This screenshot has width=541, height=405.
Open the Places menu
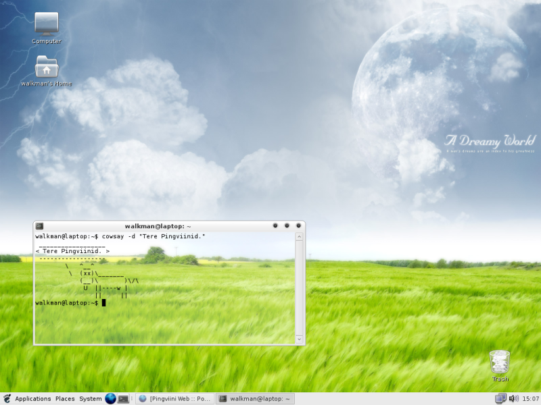coord(65,399)
